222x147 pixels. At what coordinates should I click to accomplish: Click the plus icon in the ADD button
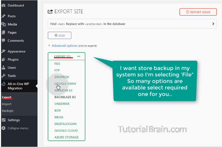pos(56,35)
